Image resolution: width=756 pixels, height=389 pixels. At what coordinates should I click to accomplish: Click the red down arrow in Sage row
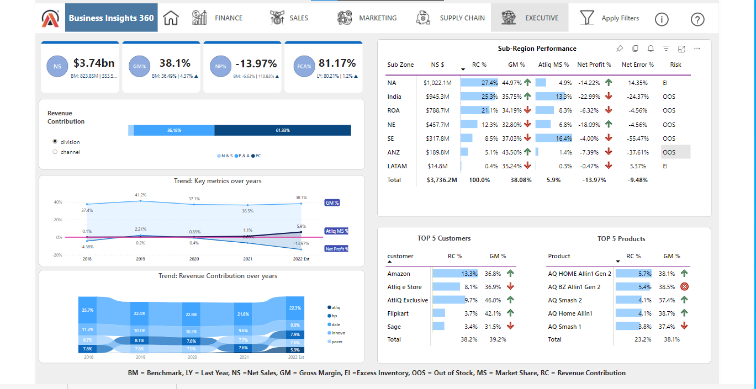(x=510, y=326)
